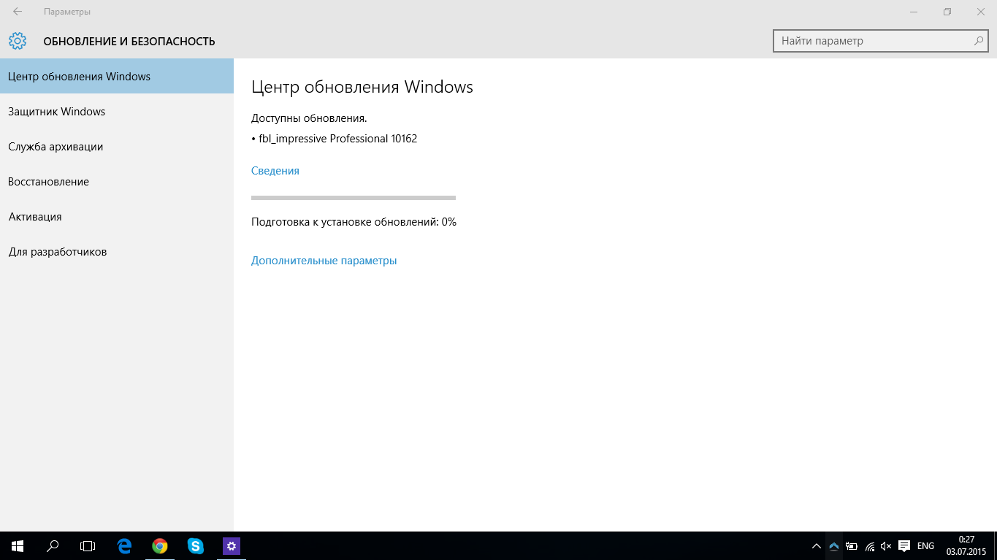This screenshot has width=997, height=560.
Task: Minimize the Параметры window
Action: [913, 12]
